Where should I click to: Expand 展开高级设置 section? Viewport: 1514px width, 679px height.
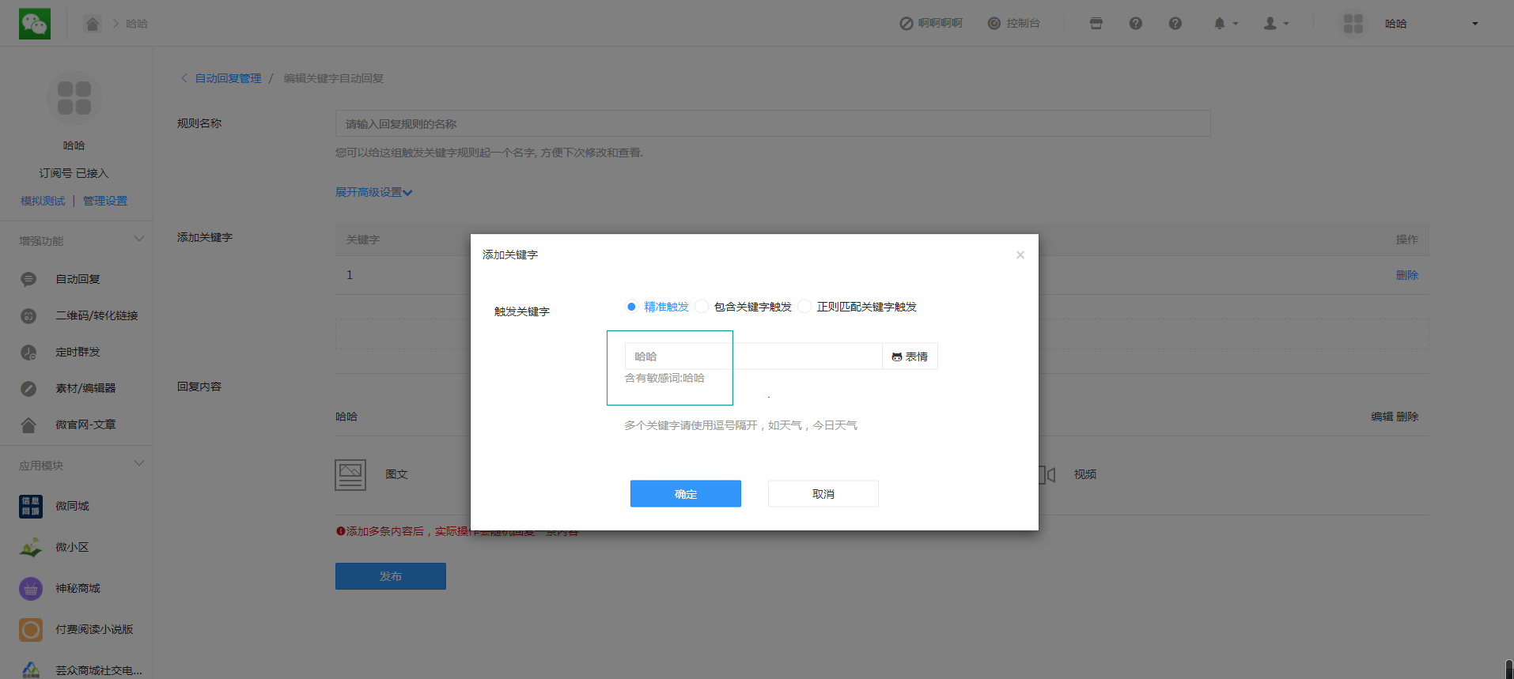(x=373, y=192)
